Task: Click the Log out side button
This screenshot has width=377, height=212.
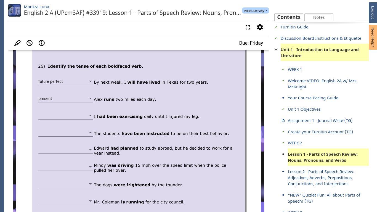Action: tap(373, 12)
